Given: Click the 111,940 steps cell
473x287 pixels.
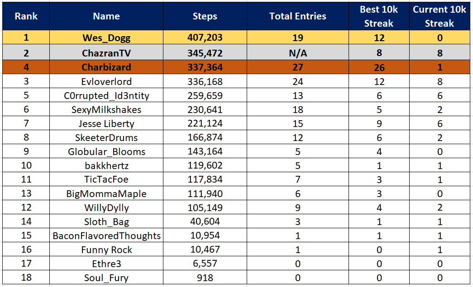Looking at the screenshot, I should click(x=205, y=193).
